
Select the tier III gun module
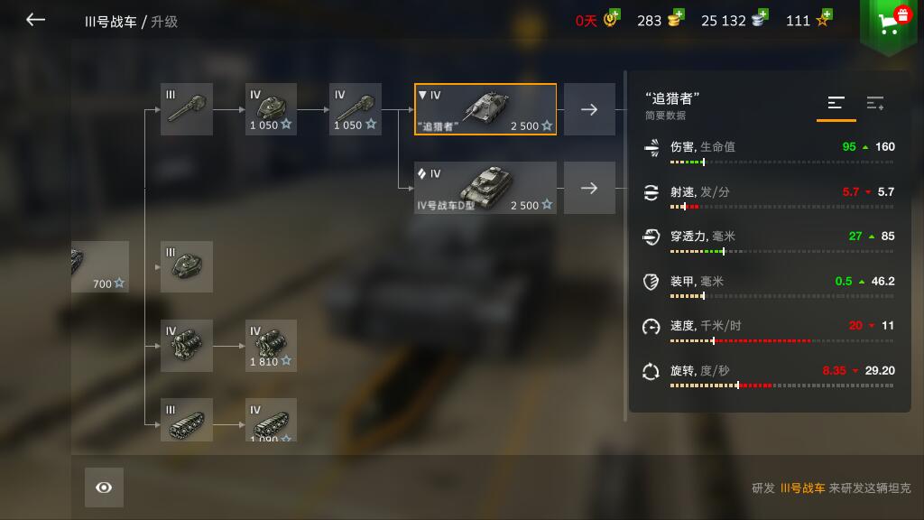click(186, 109)
